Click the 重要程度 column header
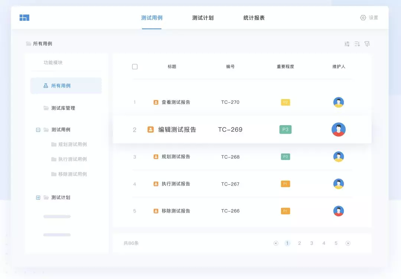The height and width of the screenshot is (279, 401). click(286, 67)
